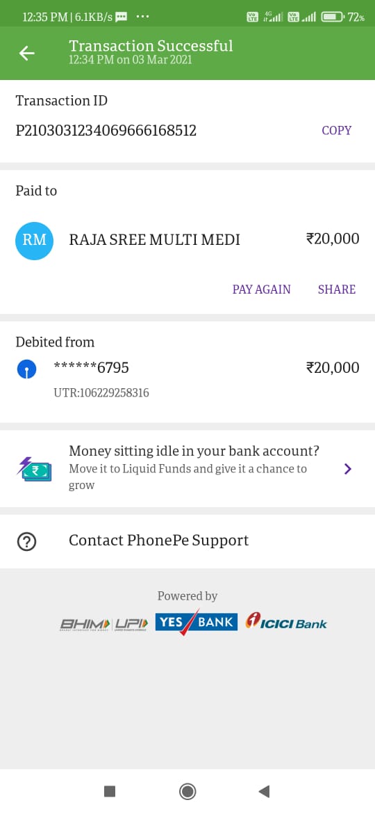Tap the Android recent apps square button
The height and width of the screenshot is (814, 375).
coord(109,791)
